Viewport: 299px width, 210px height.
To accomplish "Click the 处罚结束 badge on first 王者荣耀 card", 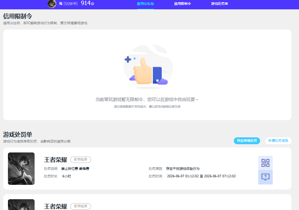I will [x=81, y=159].
